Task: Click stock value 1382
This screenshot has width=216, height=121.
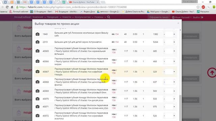Action: (x=155, y=34)
